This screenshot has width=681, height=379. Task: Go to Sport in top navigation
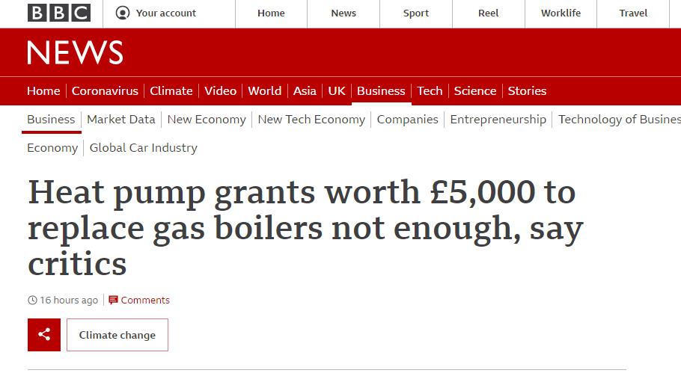(415, 13)
